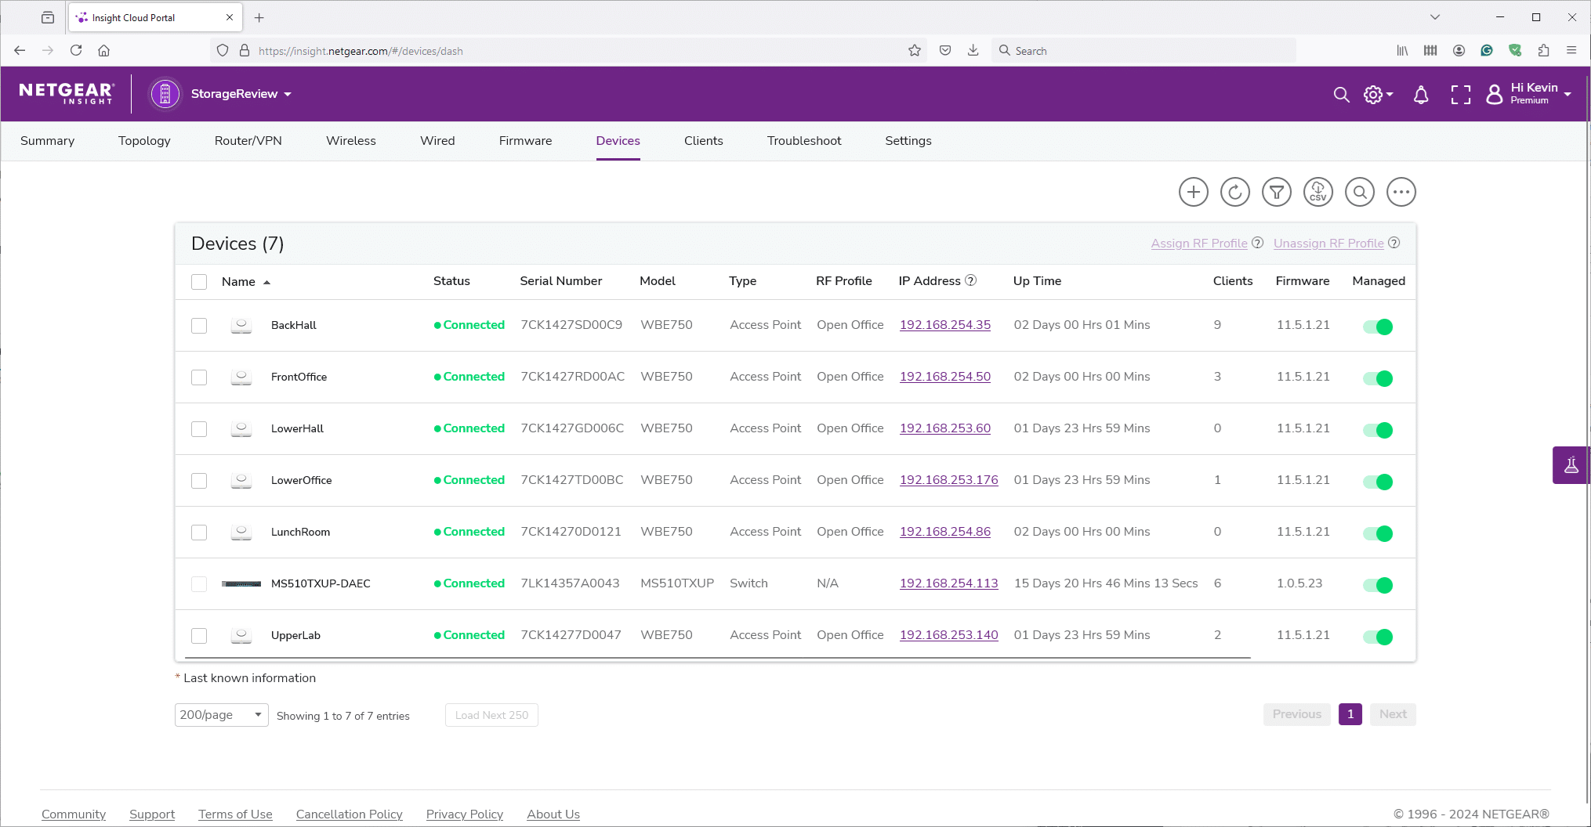
Task: Sort devices by Name column
Action: 245,282
